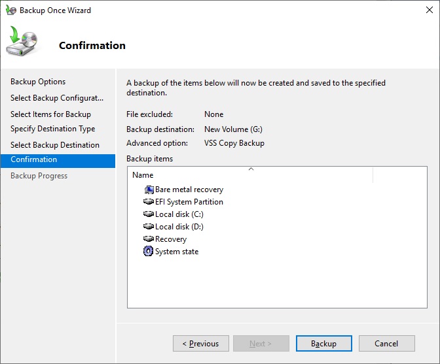The height and width of the screenshot is (364, 440).
Task: Sort list using the Name column header
Action: pyautogui.click(x=249, y=175)
